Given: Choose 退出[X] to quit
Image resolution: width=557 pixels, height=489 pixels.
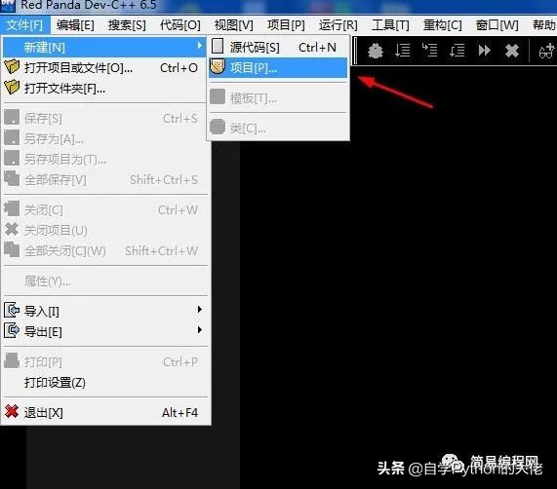Looking at the screenshot, I should [104, 412].
